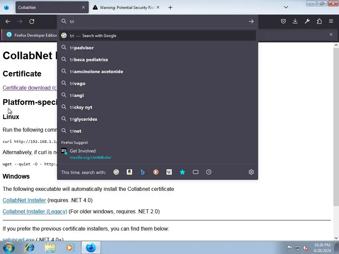Viewport: 339px width, 254px height.
Task: Click the page scrollbar up arrow
Action: click(336, 45)
